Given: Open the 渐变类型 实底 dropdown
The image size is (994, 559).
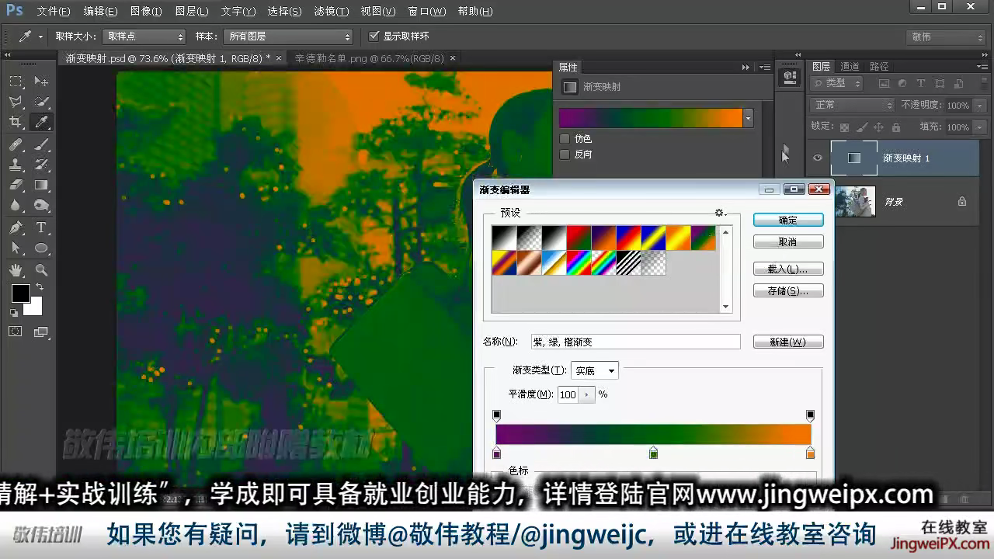Looking at the screenshot, I should point(595,371).
